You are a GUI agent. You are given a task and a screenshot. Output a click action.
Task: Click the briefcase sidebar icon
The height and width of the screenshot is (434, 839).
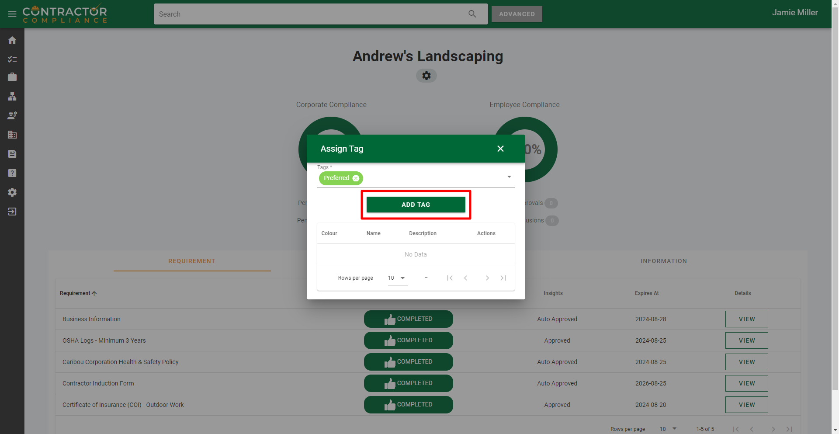click(12, 77)
